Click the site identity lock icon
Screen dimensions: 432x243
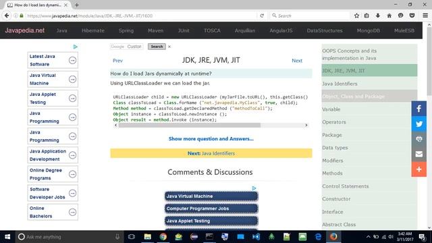22,16
